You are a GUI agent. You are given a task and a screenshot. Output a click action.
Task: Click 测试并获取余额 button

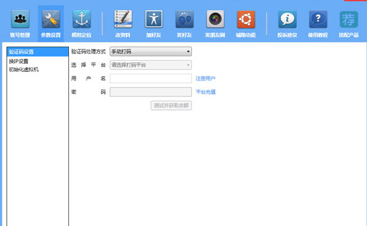pyautogui.click(x=171, y=106)
